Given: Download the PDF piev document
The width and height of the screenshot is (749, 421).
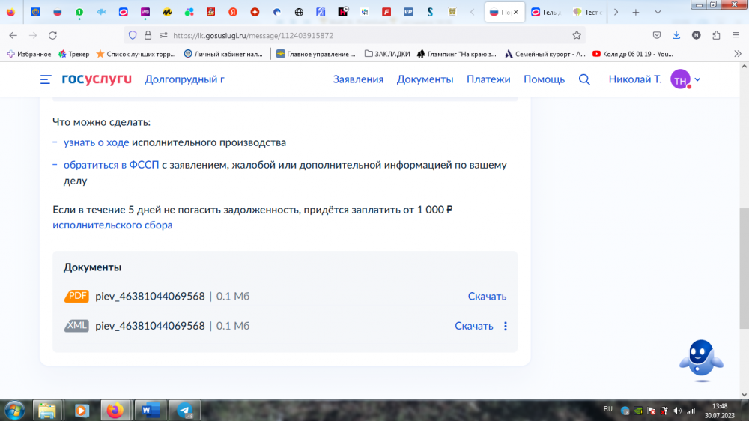Looking at the screenshot, I should [487, 297].
